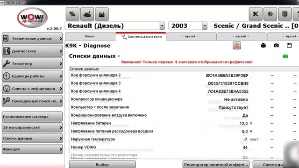Screen dimensions: 299x168
Task: Open the second пустой tab
Action: tap(242, 36)
